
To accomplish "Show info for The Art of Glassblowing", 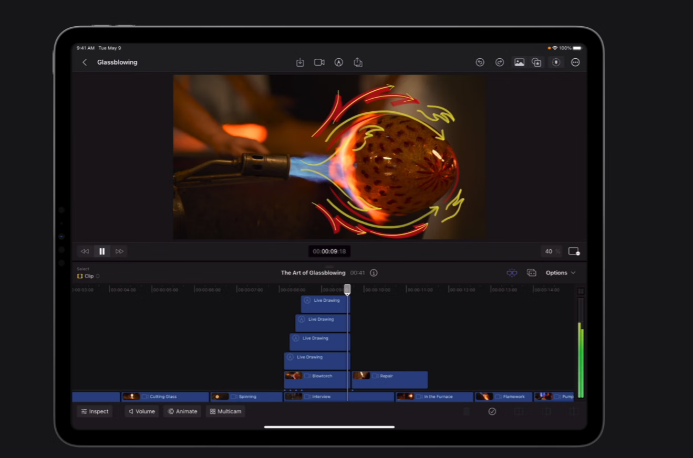I will tap(374, 273).
